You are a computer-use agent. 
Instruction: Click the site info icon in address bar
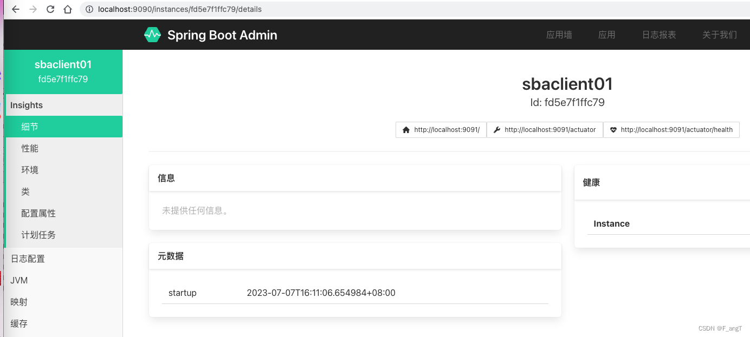click(89, 9)
